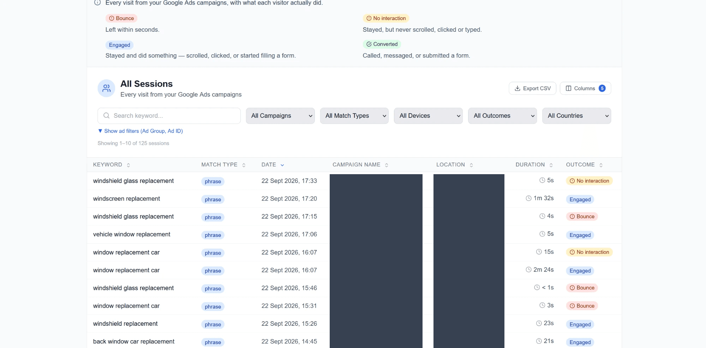Open the All Campaigns dropdown

(x=280, y=116)
